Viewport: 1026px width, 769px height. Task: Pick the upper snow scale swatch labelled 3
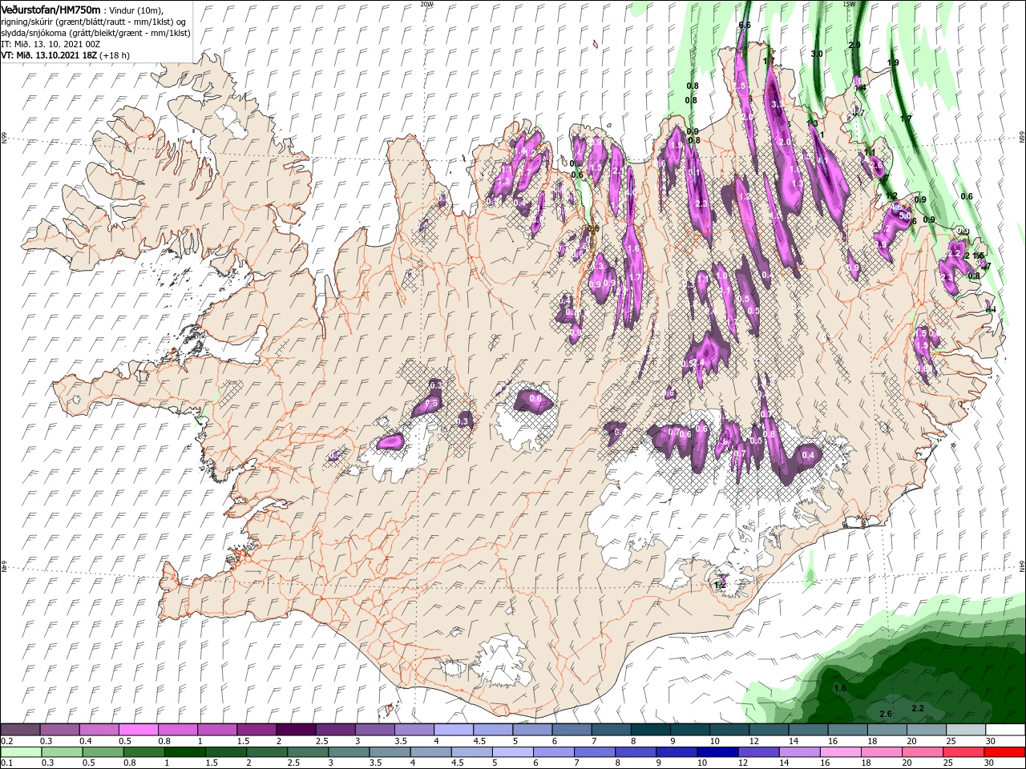click(374, 730)
